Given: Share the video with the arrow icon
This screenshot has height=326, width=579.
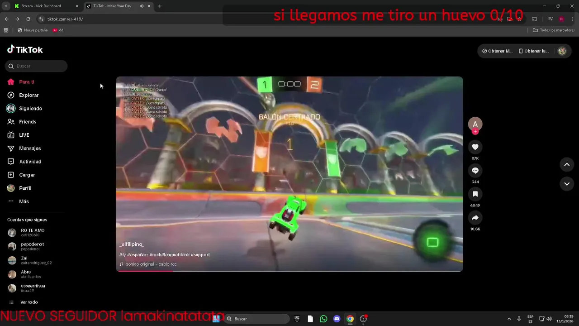Looking at the screenshot, I should 475,218.
